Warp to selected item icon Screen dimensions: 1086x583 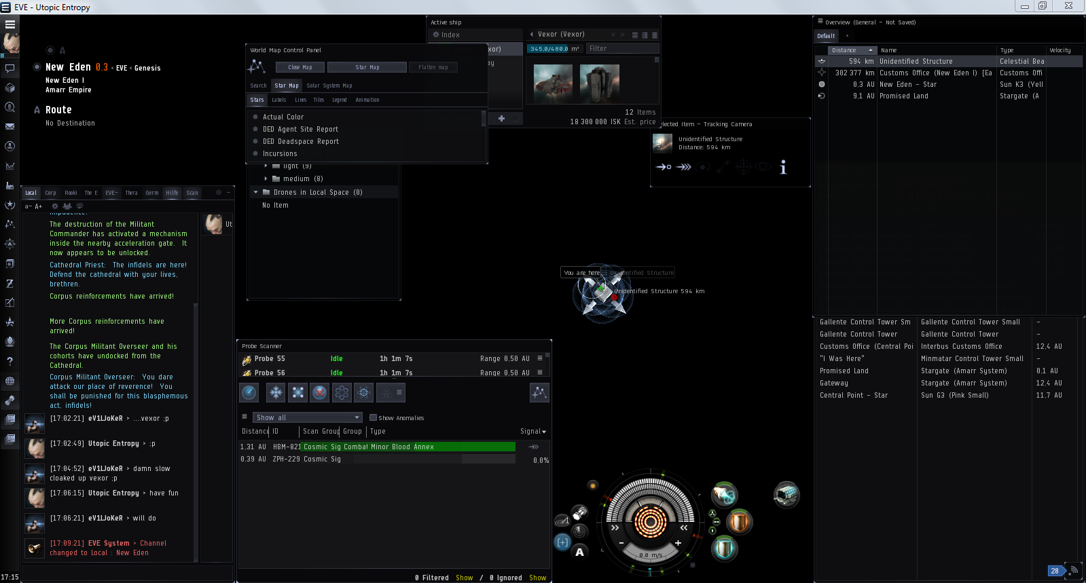684,167
